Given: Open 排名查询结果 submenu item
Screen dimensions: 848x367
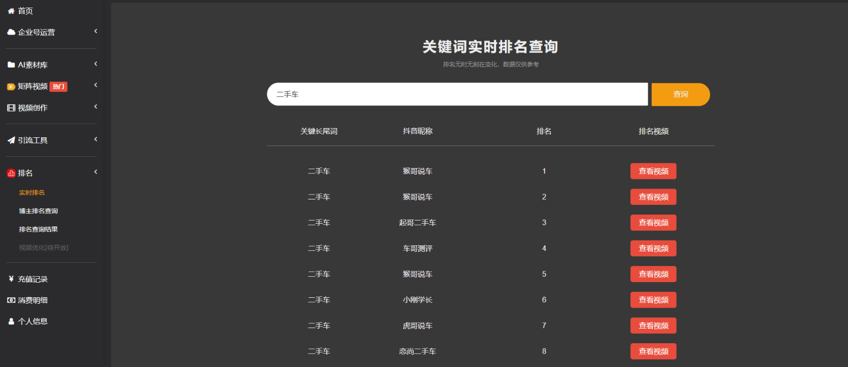Looking at the screenshot, I should click(x=38, y=229).
